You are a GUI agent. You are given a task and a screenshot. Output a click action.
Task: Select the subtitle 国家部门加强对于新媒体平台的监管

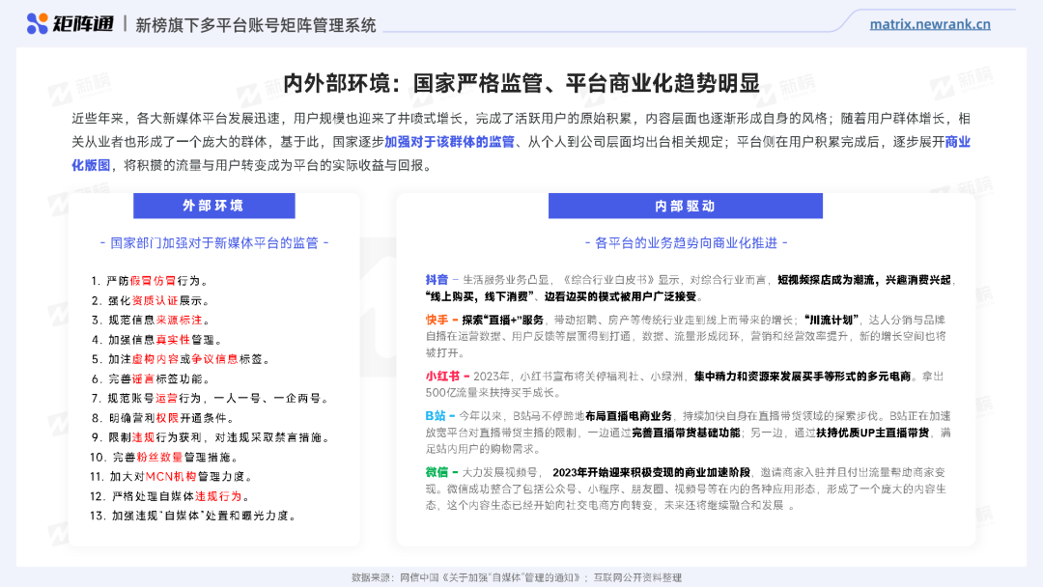[x=214, y=243]
